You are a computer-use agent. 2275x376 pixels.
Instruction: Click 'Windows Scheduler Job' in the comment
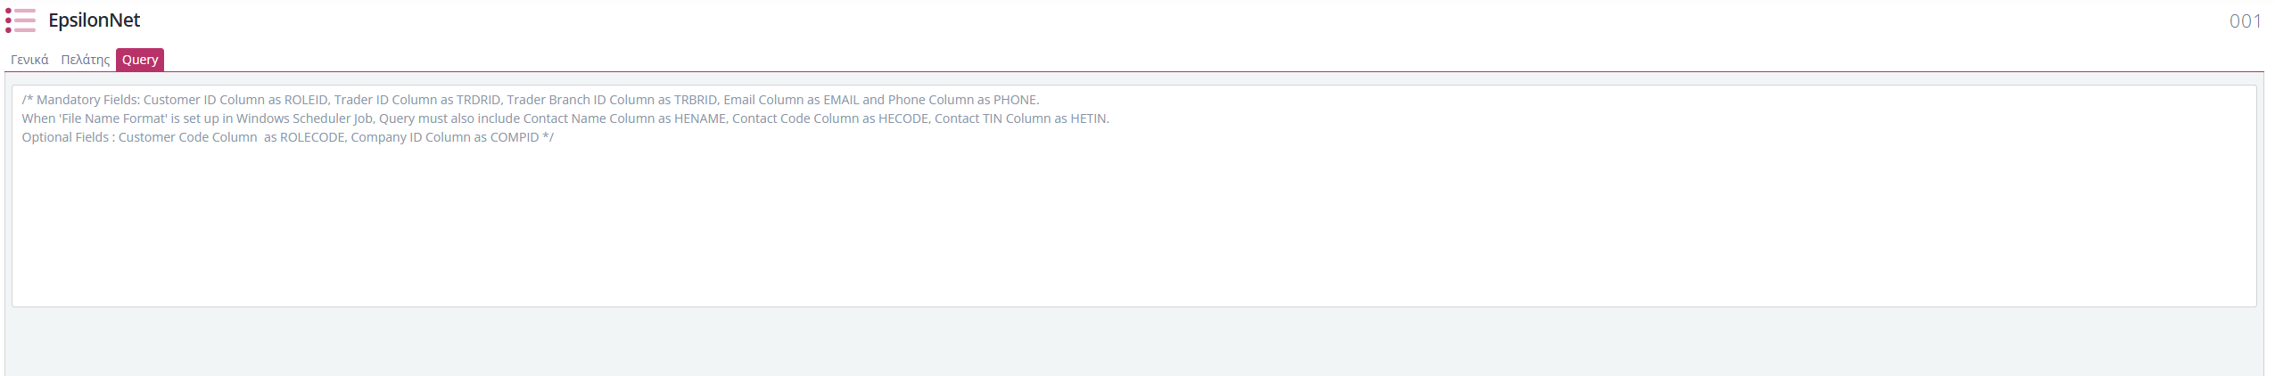[305, 119]
